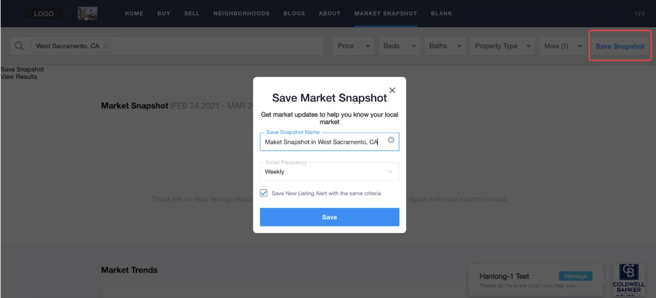This screenshot has width=656, height=298.
Task: Uncheck Save New Listing Alert checkbox
Action: point(264,193)
